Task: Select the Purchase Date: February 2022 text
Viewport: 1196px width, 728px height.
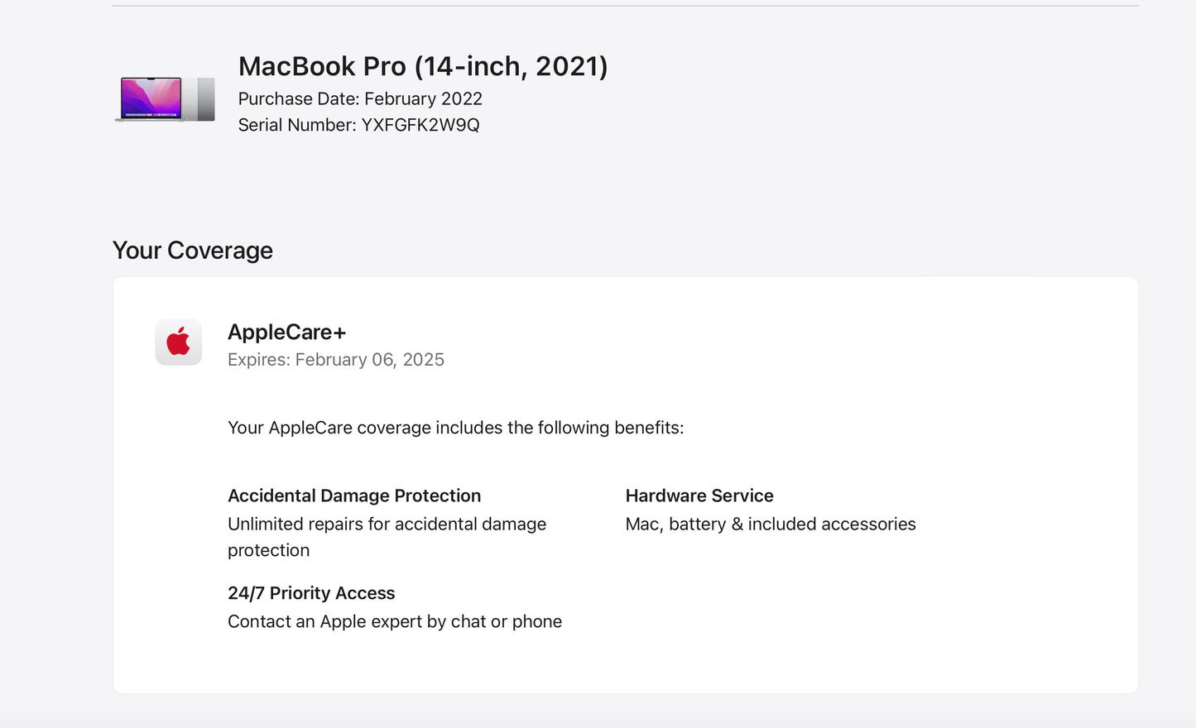Action: pyautogui.click(x=360, y=98)
